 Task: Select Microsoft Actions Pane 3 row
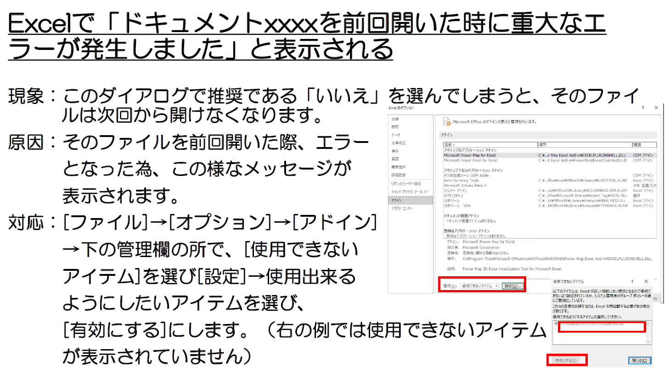pyautogui.click(x=550, y=186)
